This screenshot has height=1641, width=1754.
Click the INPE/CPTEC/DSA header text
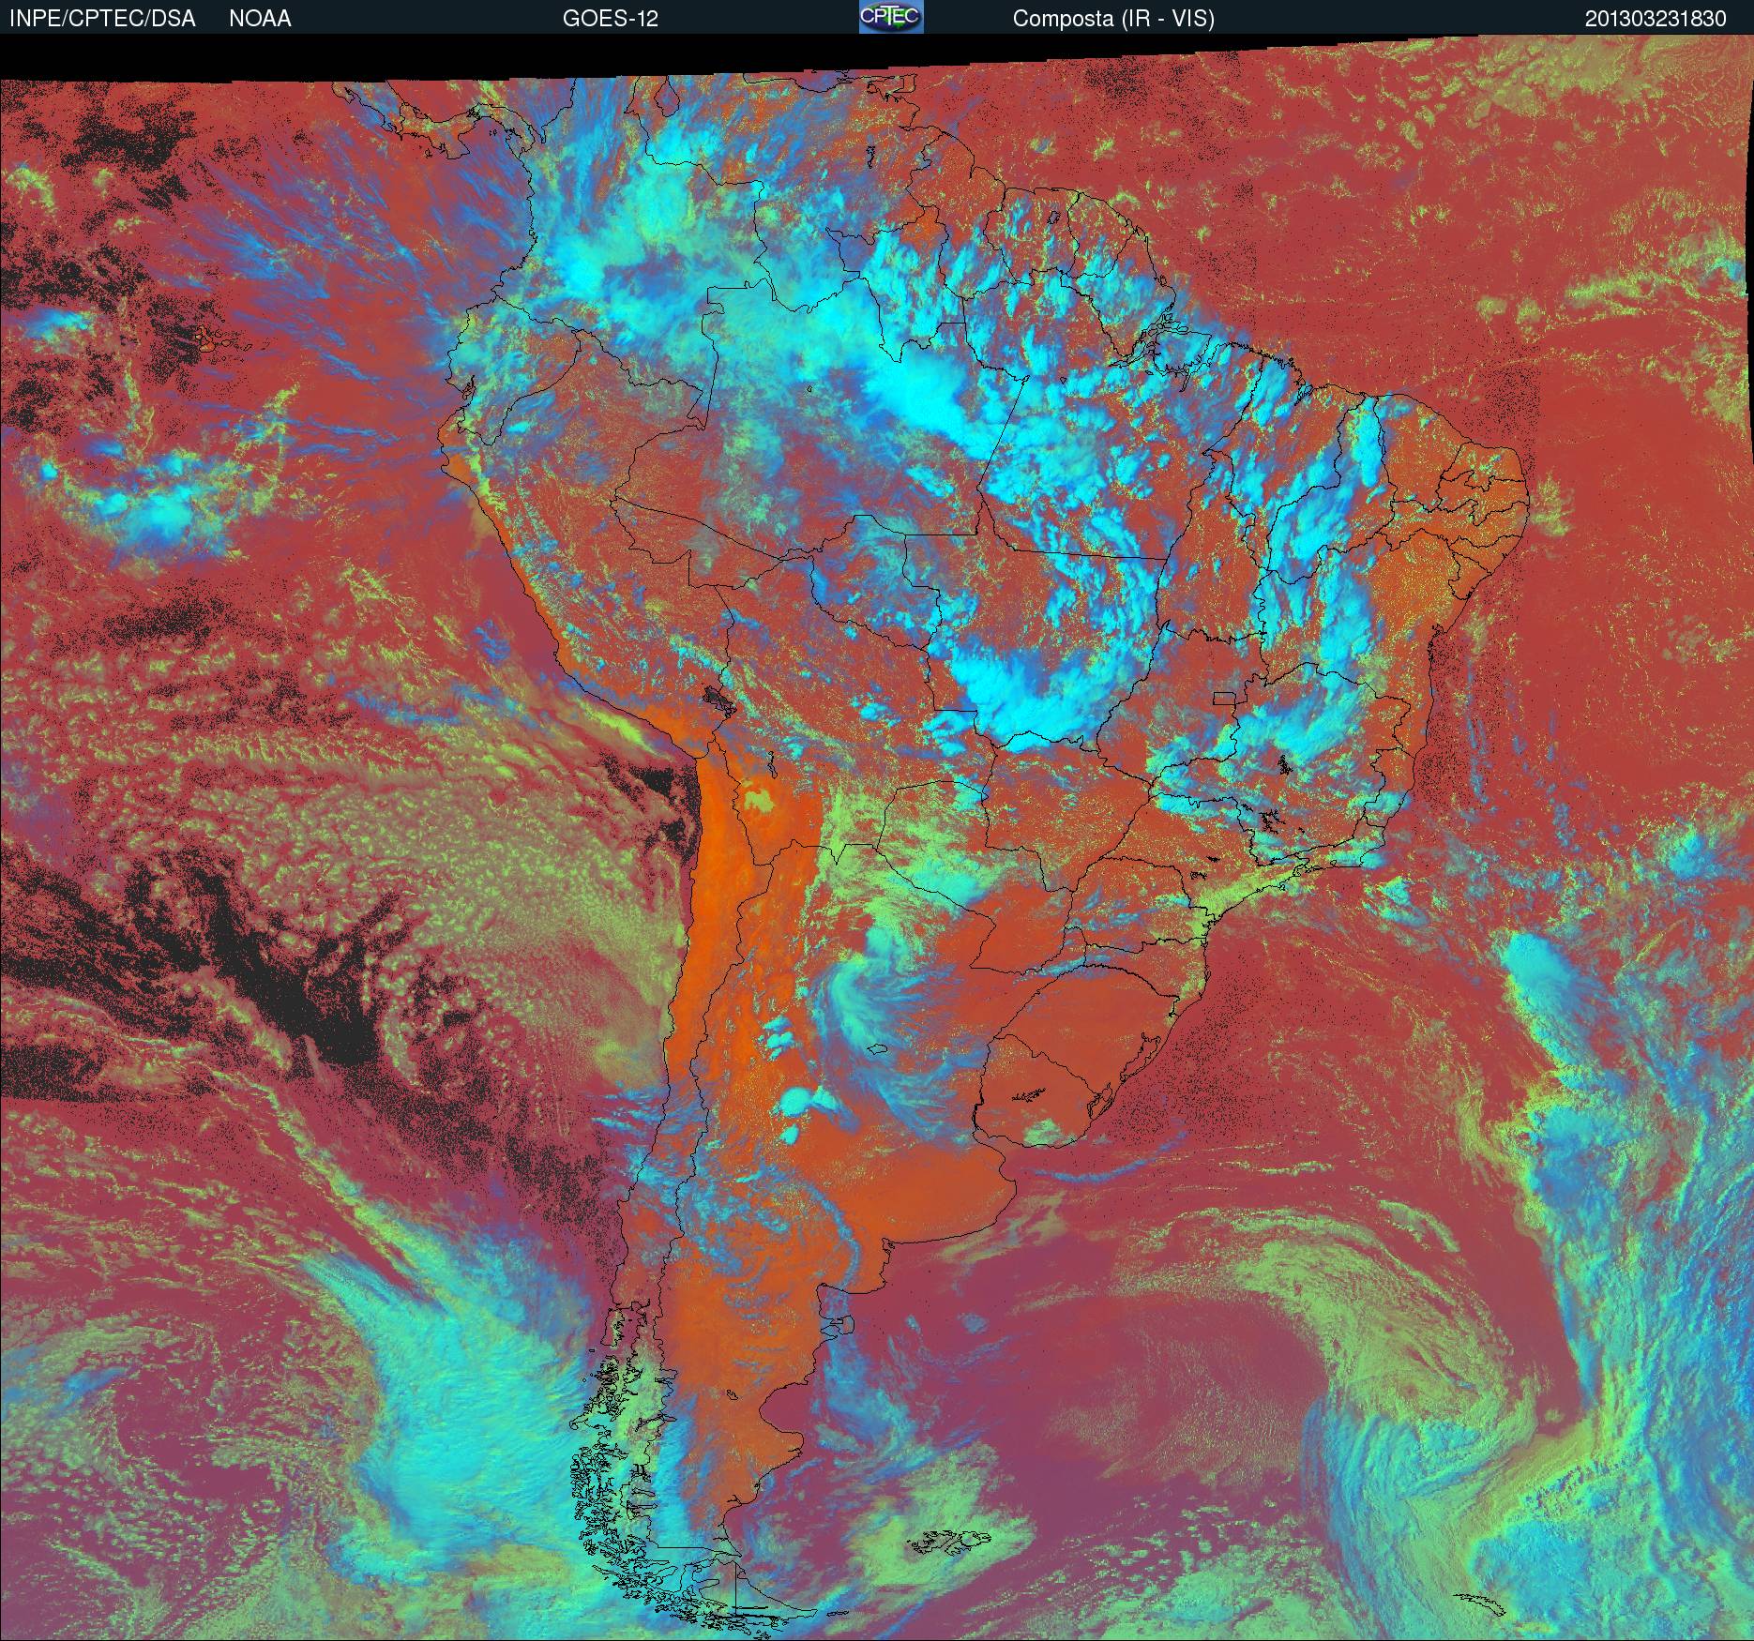pos(102,19)
